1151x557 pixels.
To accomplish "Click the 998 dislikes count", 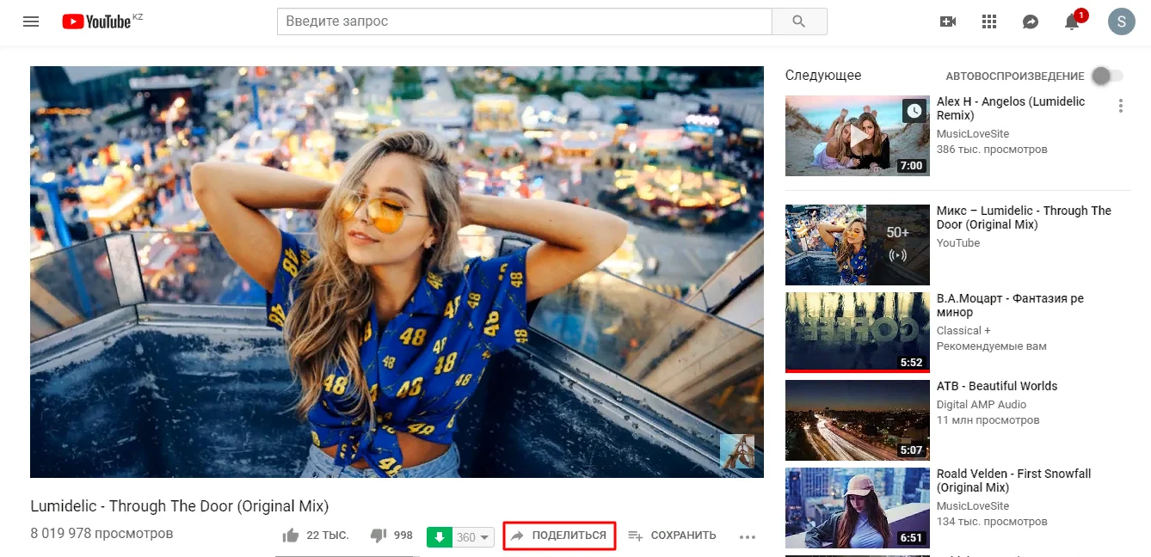I will [x=403, y=536].
